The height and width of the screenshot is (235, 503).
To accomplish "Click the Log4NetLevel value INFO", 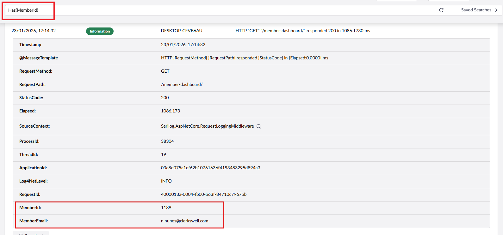I will (166, 181).
